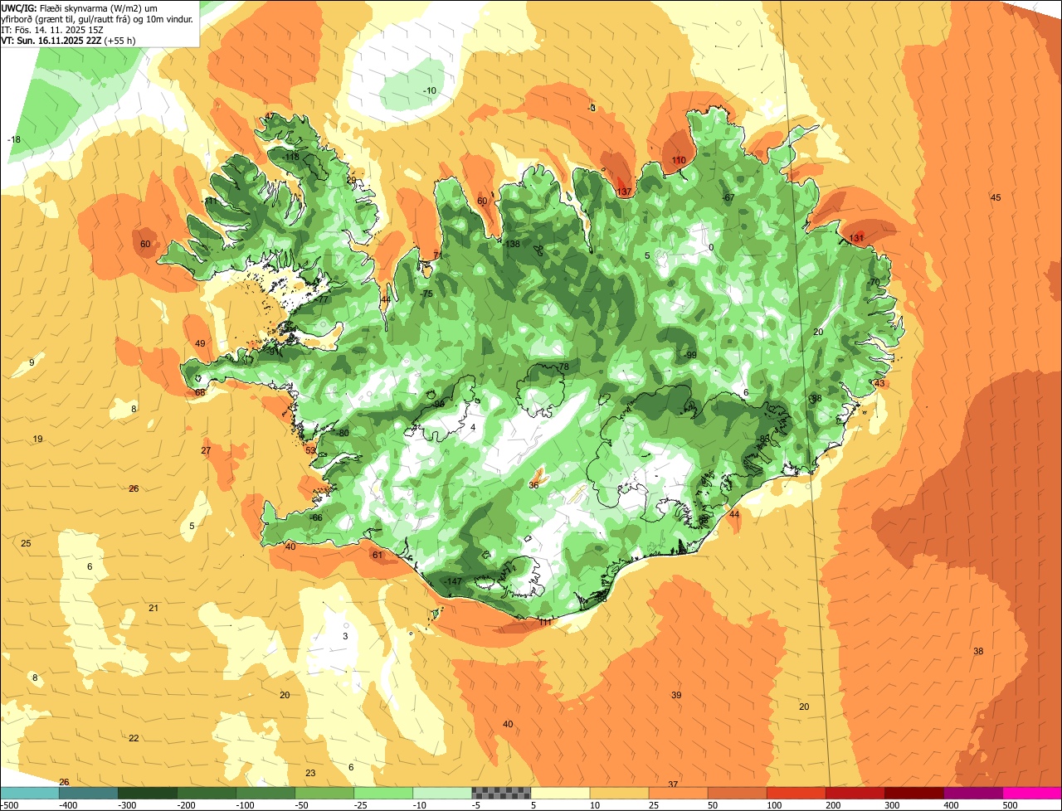1062x811 pixels.
Task: Click the map value '-147' on the south coast
Action: [453, 582]
